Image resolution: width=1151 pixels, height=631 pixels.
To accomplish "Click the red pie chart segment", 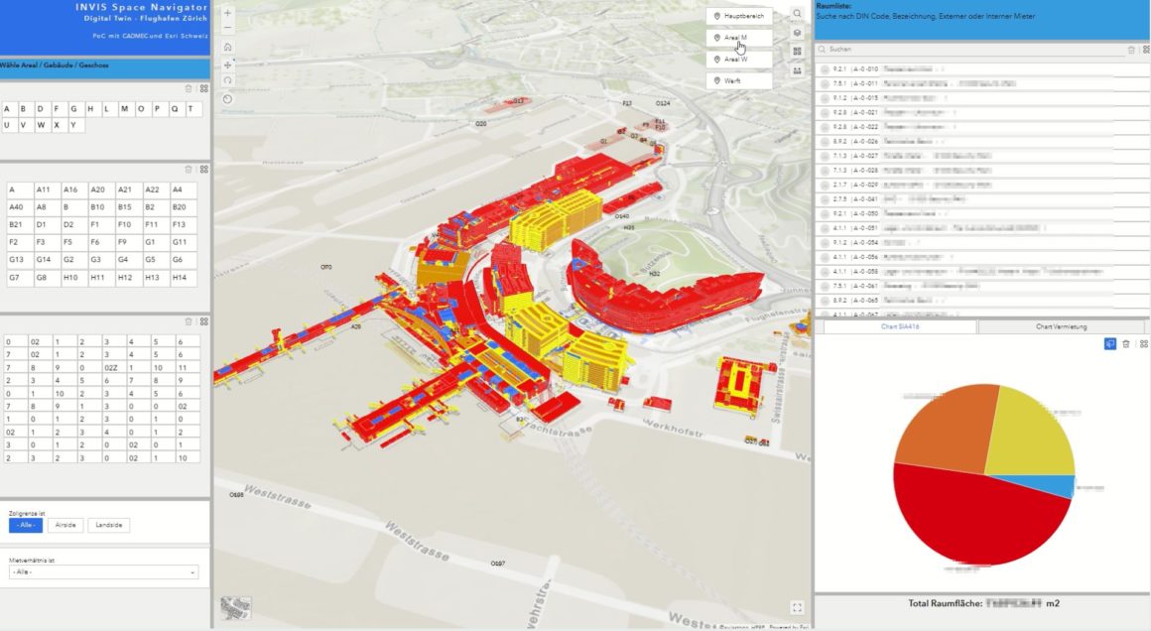I will coord(972,516).
